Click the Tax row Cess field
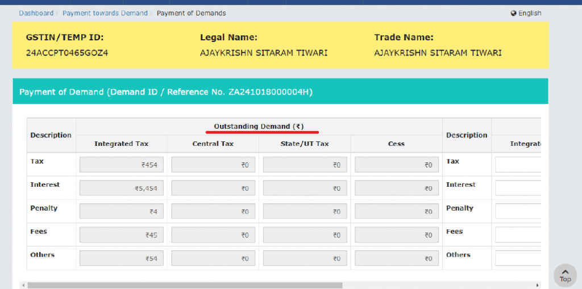 tap(396, 165)
